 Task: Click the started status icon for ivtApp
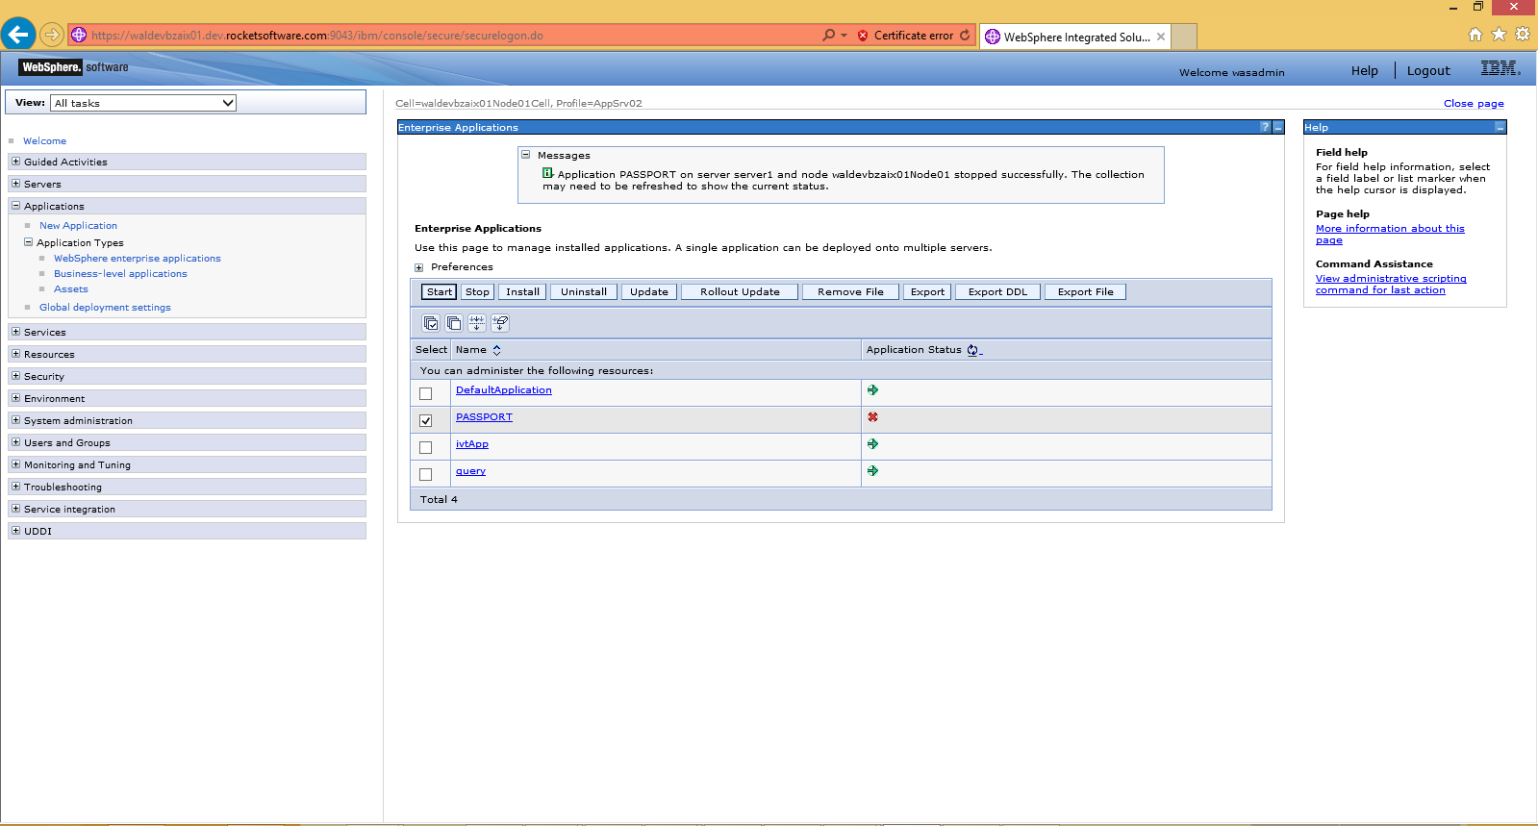(x=872, y=444)
